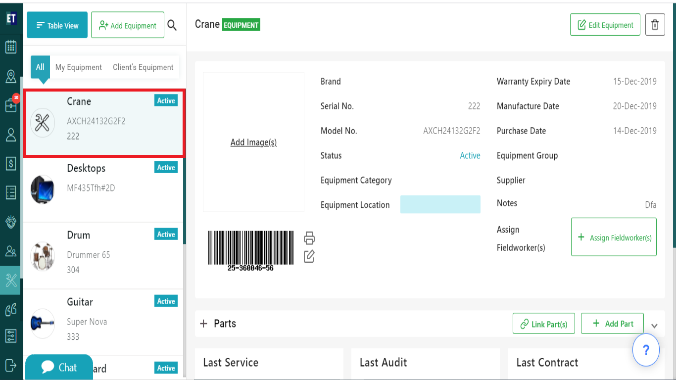Click the Add Image(s) link

(253, 142)
